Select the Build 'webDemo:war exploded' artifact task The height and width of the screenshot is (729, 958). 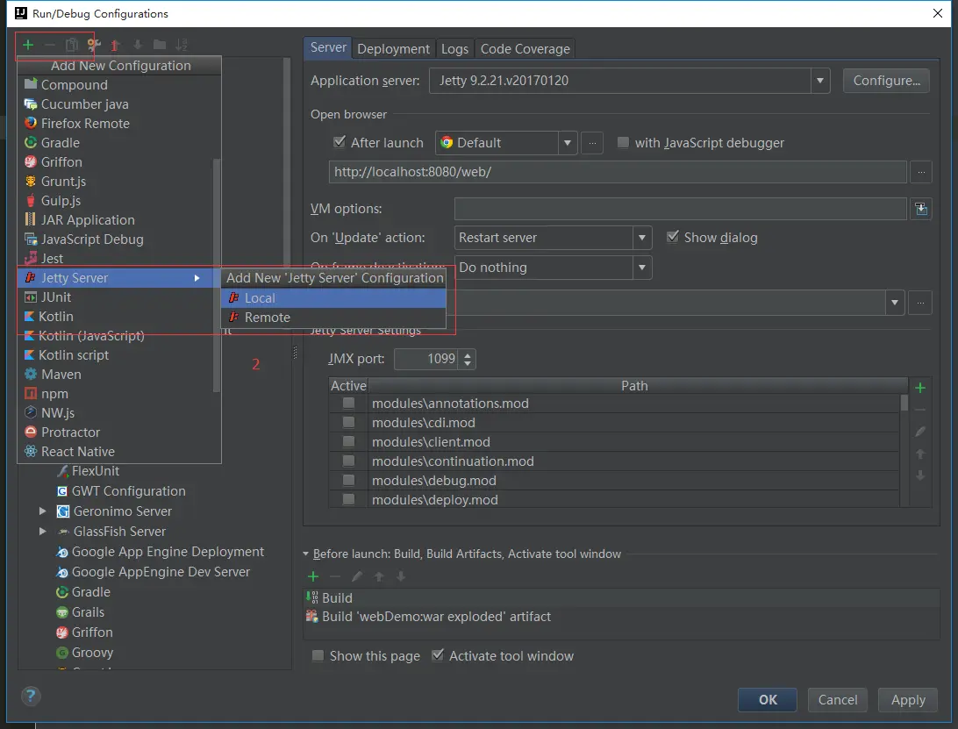(621, 617)
